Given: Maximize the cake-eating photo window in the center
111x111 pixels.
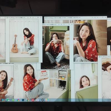Looking at the screenshot, I should click(69, 24).
